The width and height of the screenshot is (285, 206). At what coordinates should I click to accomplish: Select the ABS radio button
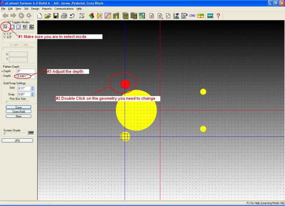pos(11,45)
